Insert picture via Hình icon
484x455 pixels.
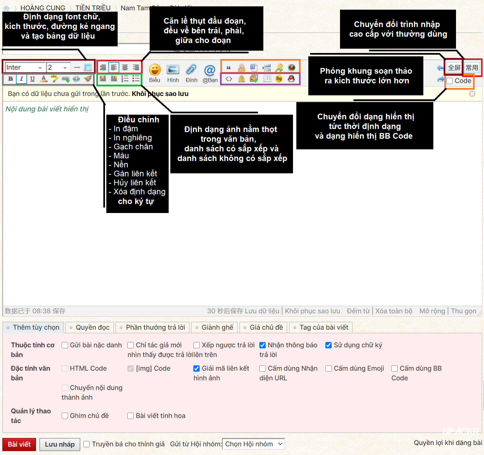tap(173, 73)
